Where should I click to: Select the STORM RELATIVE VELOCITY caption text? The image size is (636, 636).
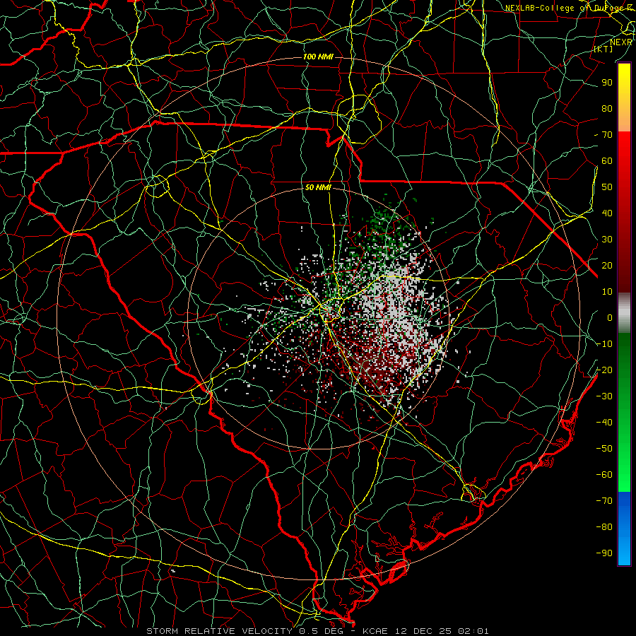[219, 631]
